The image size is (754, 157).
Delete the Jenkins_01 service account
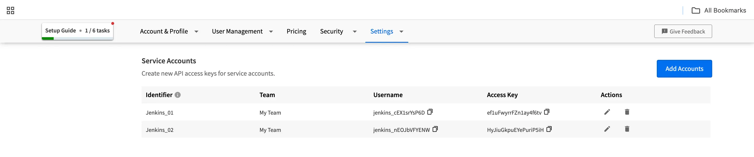[x=627, y=112]
